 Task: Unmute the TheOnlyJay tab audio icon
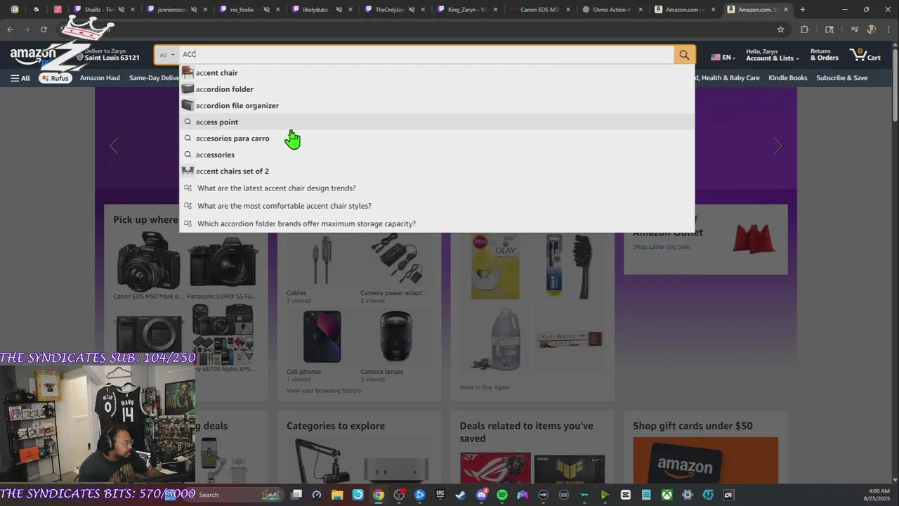pos(411,10)
